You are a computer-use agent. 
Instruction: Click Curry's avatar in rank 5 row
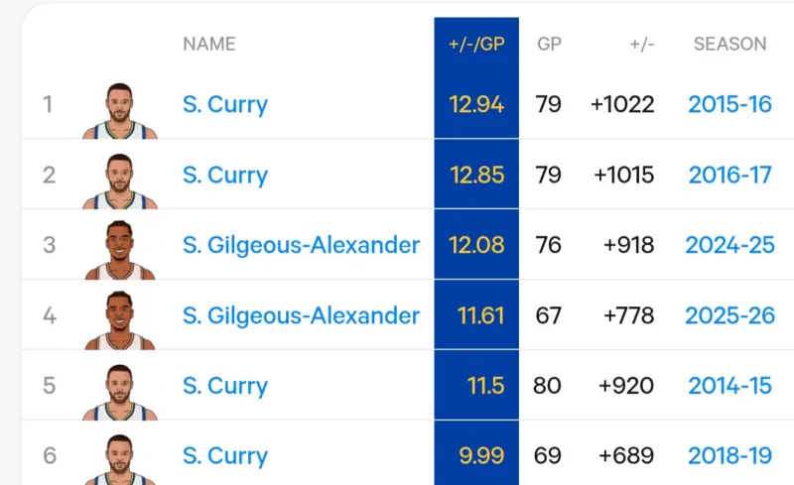pyautogui.click(x=119, y=392)
